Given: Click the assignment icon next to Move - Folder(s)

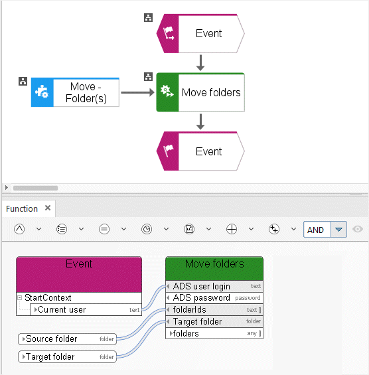Looking at the screenshot, I should [x=23, y=82].
